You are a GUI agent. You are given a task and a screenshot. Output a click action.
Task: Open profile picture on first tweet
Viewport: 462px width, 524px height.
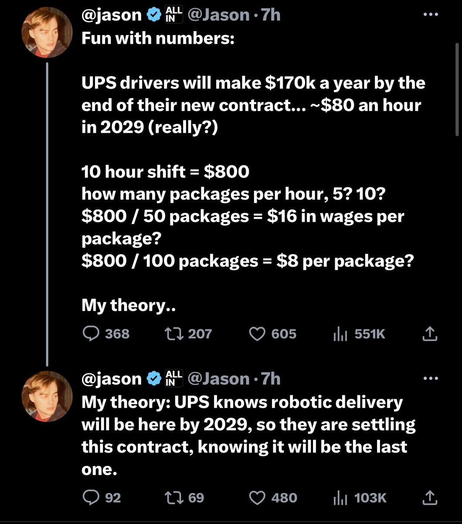(47, 33)
